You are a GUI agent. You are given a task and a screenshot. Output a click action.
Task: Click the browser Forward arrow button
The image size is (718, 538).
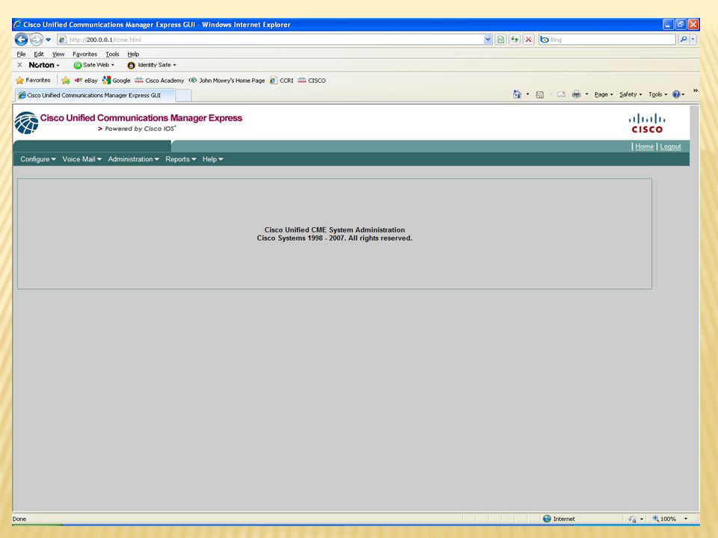point(37,40)
